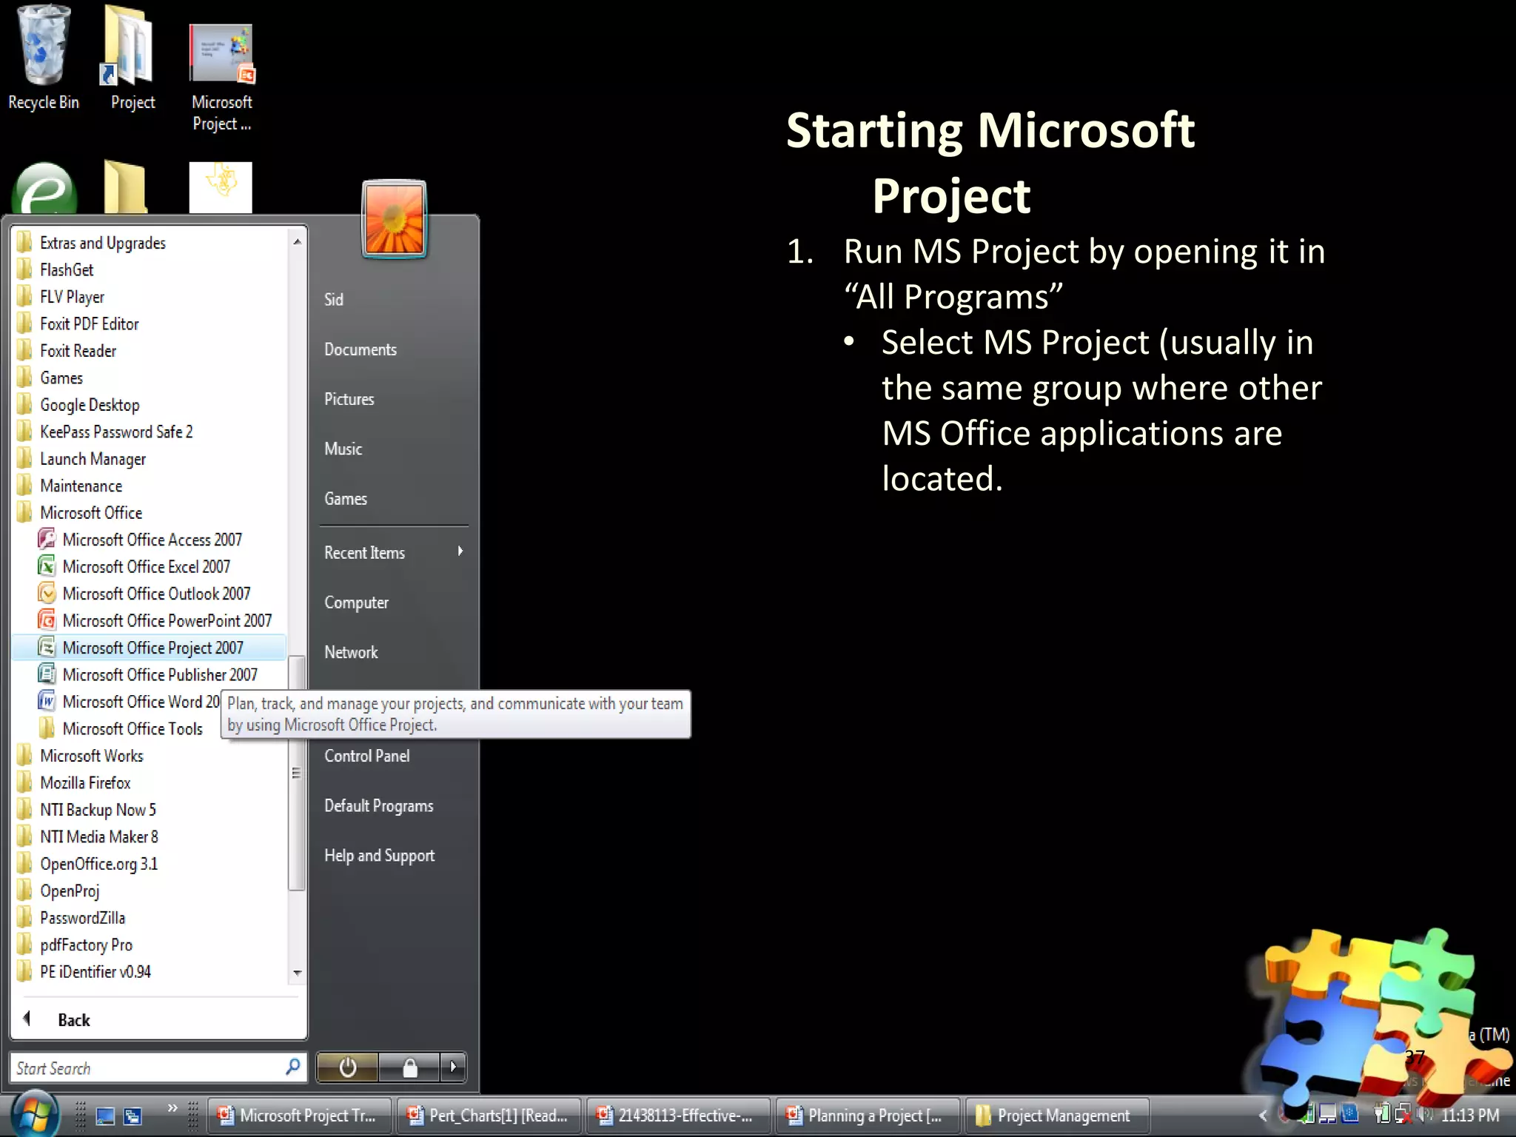
Task: Open Default Programs from Start menu
Action: click(379, 806)
